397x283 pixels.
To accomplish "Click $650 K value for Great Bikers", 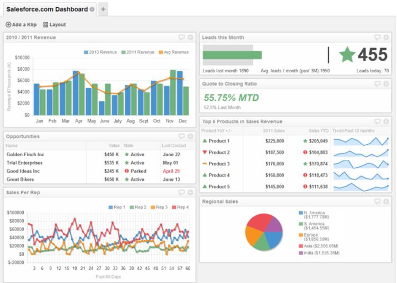I will tap(112, 180).
